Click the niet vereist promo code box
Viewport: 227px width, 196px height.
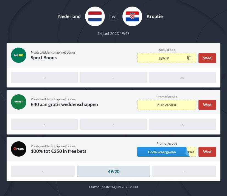[x=167, y=105]
